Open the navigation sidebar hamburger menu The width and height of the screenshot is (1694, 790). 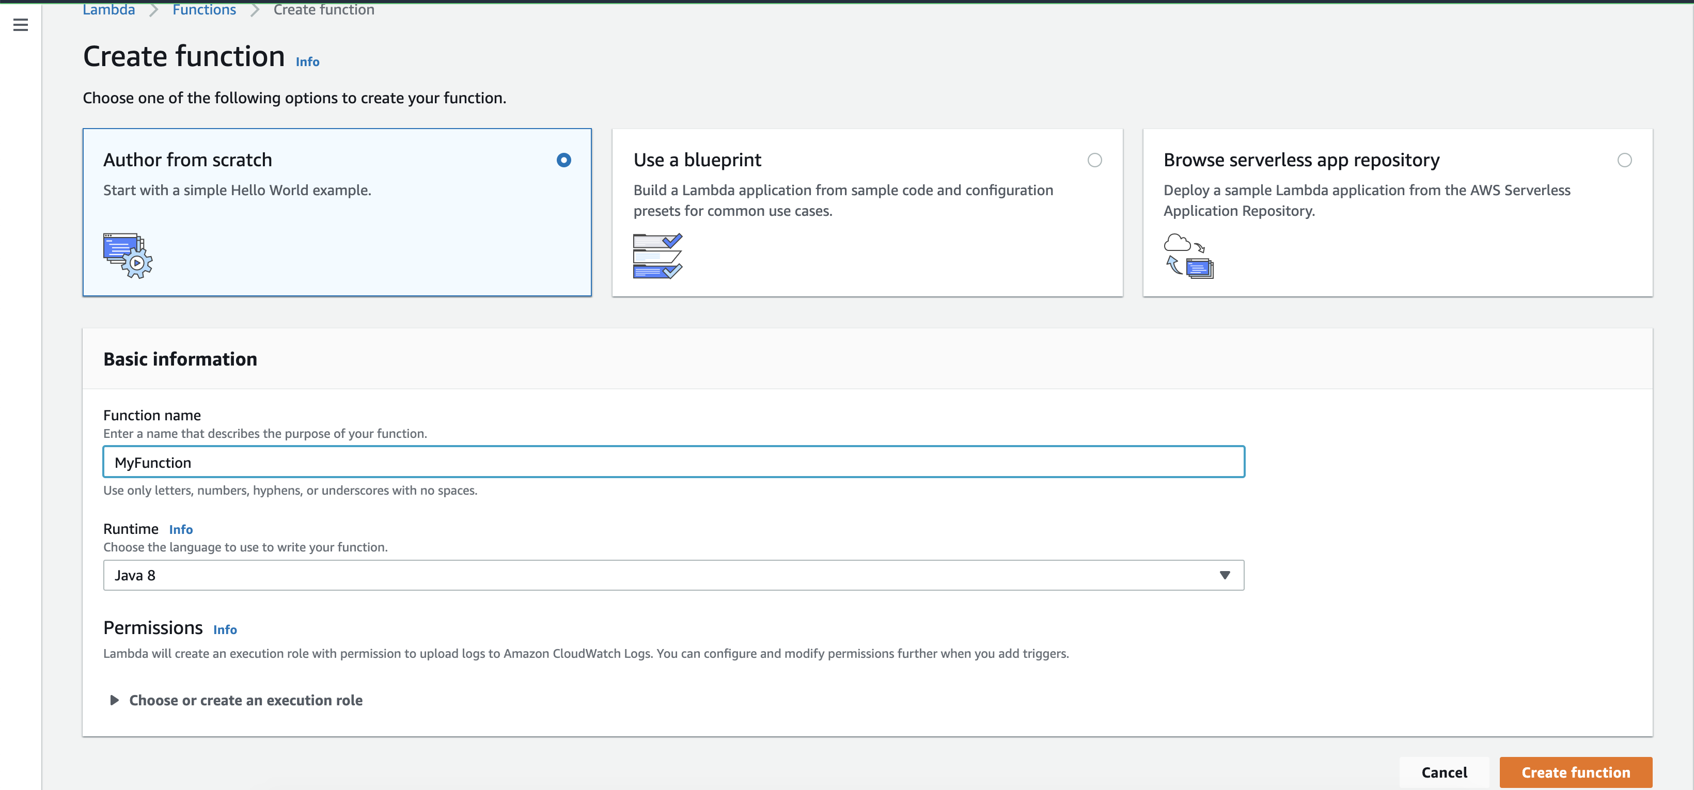[20, 24]
